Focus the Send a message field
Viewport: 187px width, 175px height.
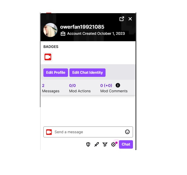pos(88,132)
